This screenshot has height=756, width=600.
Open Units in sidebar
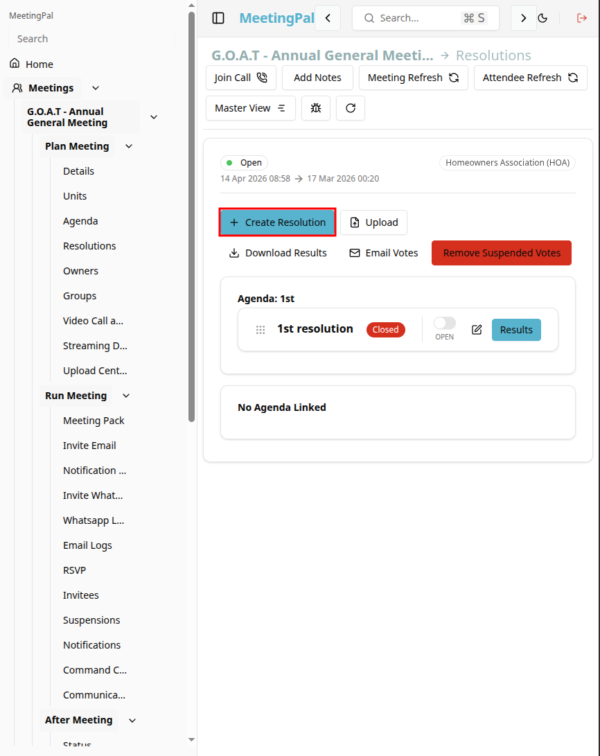pyautogui.click(x=75, y=196)
